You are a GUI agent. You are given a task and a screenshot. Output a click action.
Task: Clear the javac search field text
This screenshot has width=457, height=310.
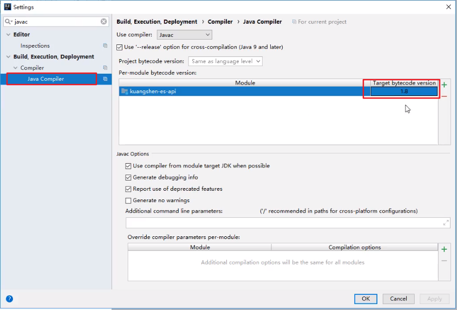[103, 22]
